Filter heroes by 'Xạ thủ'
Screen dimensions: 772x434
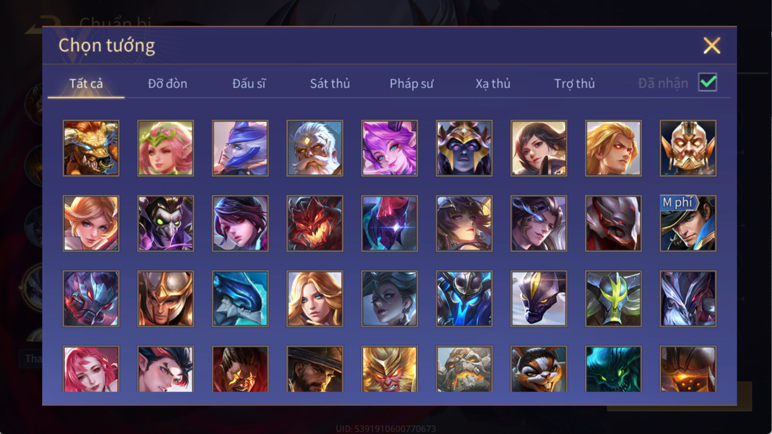(493, 83)
